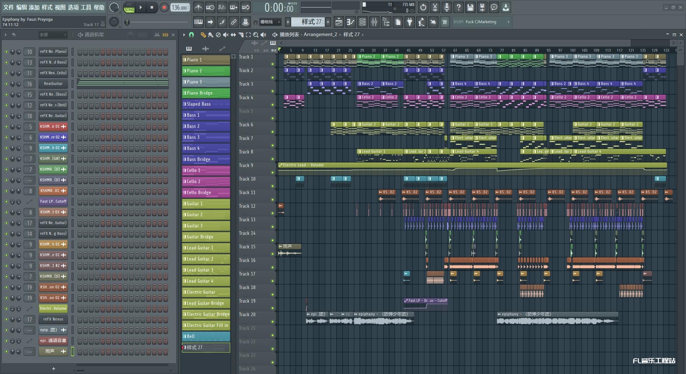The height and width of the screenshot is (374, 686).
Task: Mute the refX Nexus channel LED
Action: point(6,319)
